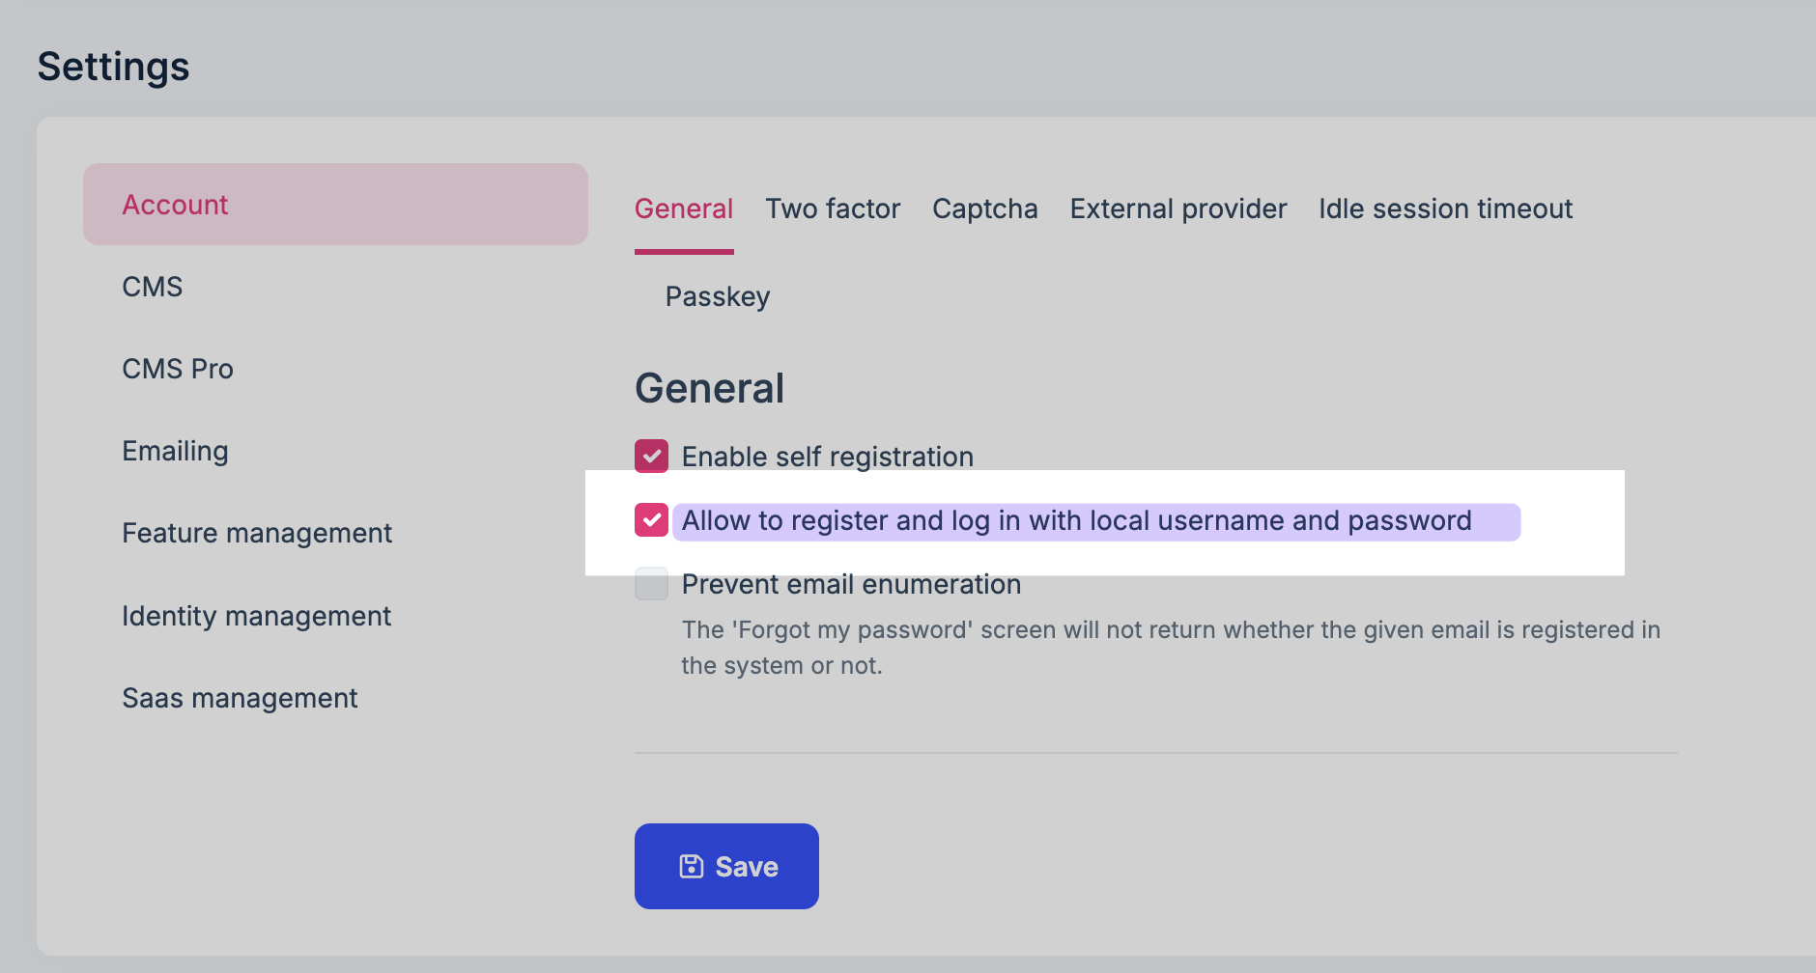Enable the Prevent email enumeration checkbox

[x=651, y=584]
